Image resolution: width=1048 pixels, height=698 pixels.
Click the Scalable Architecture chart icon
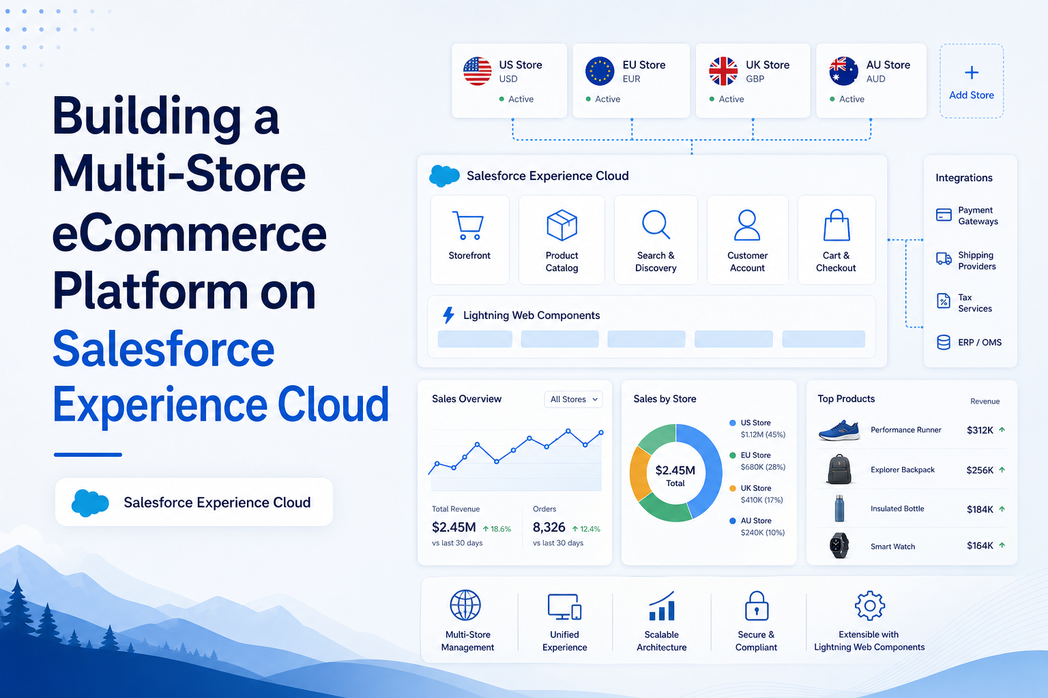click(662, 605)
